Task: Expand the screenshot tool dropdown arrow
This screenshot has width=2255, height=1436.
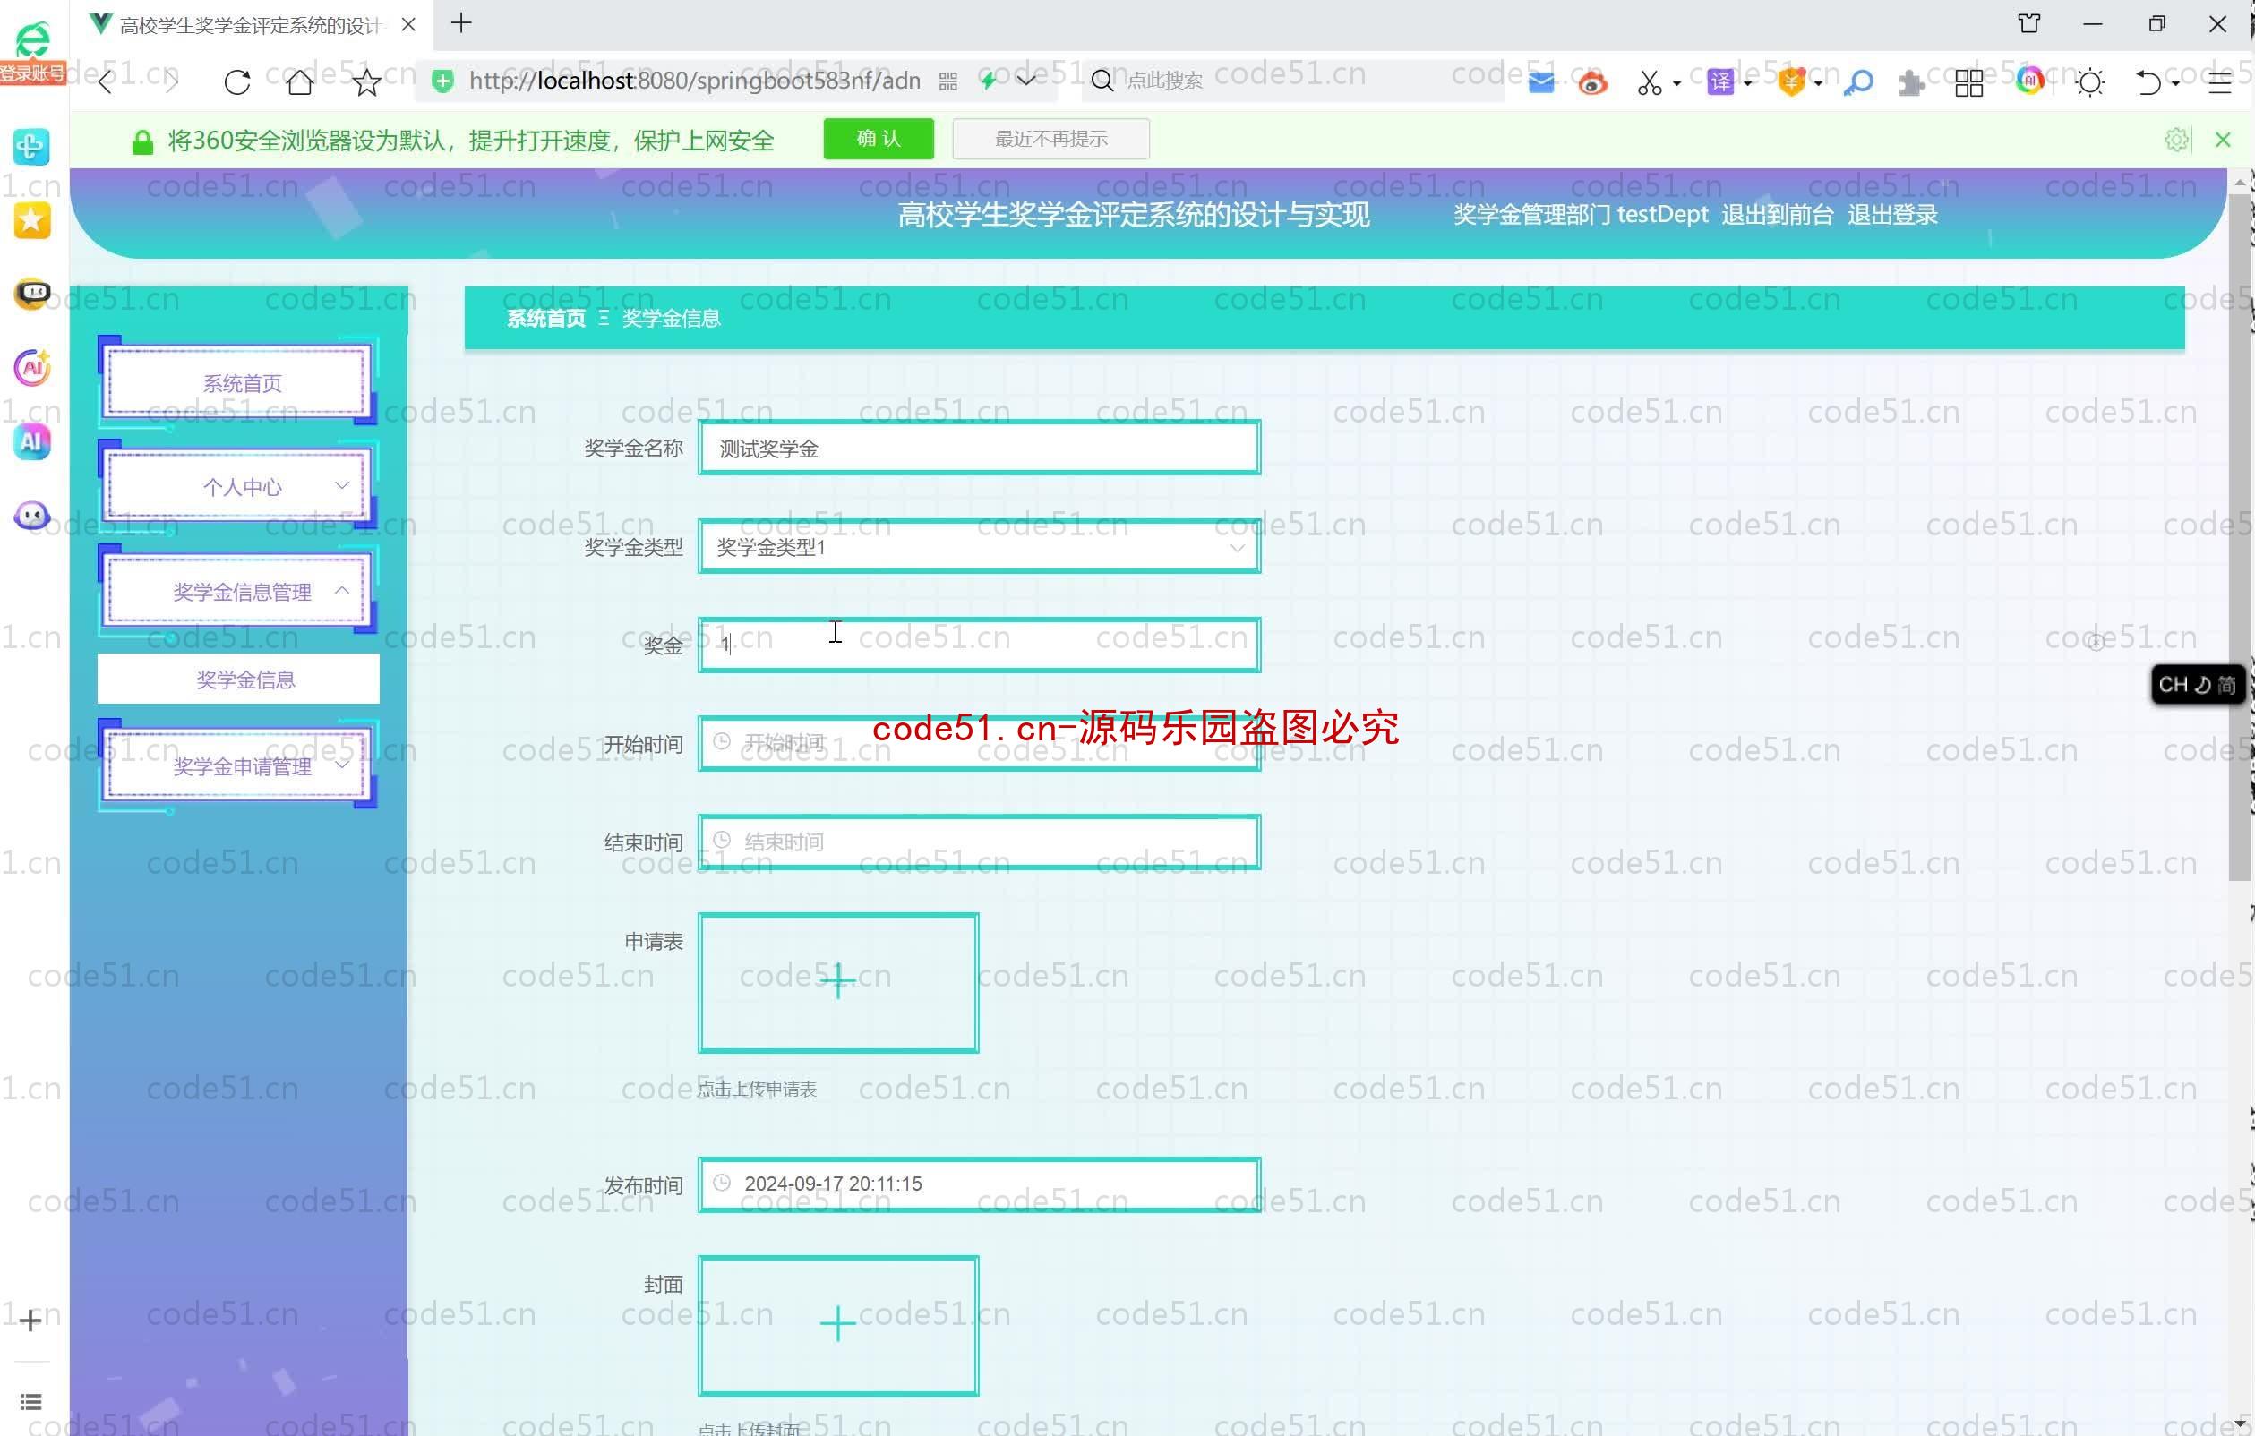Action: pyautogui.click(x=1676, y=83)
